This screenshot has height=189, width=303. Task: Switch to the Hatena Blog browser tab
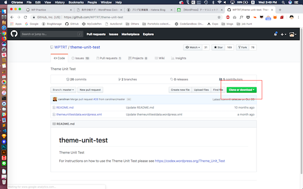tap(149, 10)
